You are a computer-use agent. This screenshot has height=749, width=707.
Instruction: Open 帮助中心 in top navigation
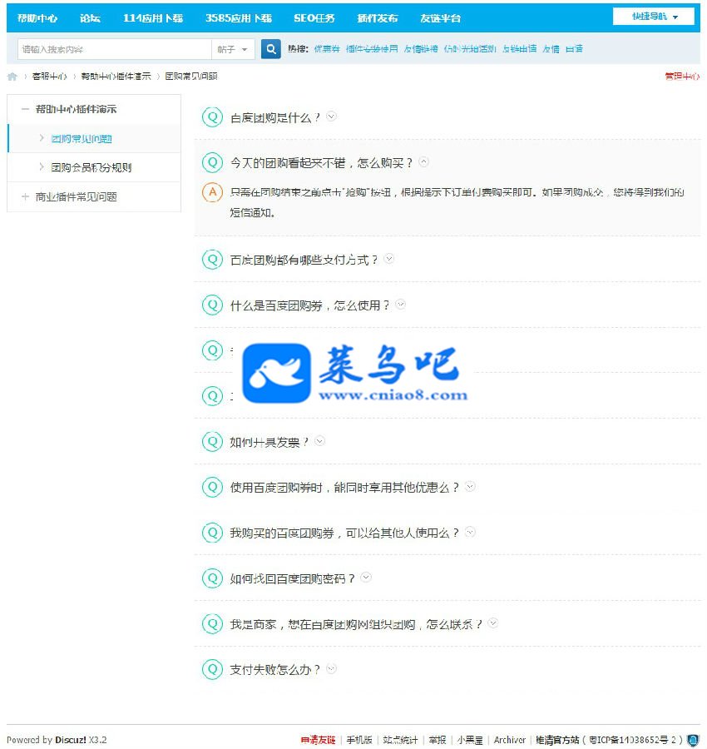(37, 18)
